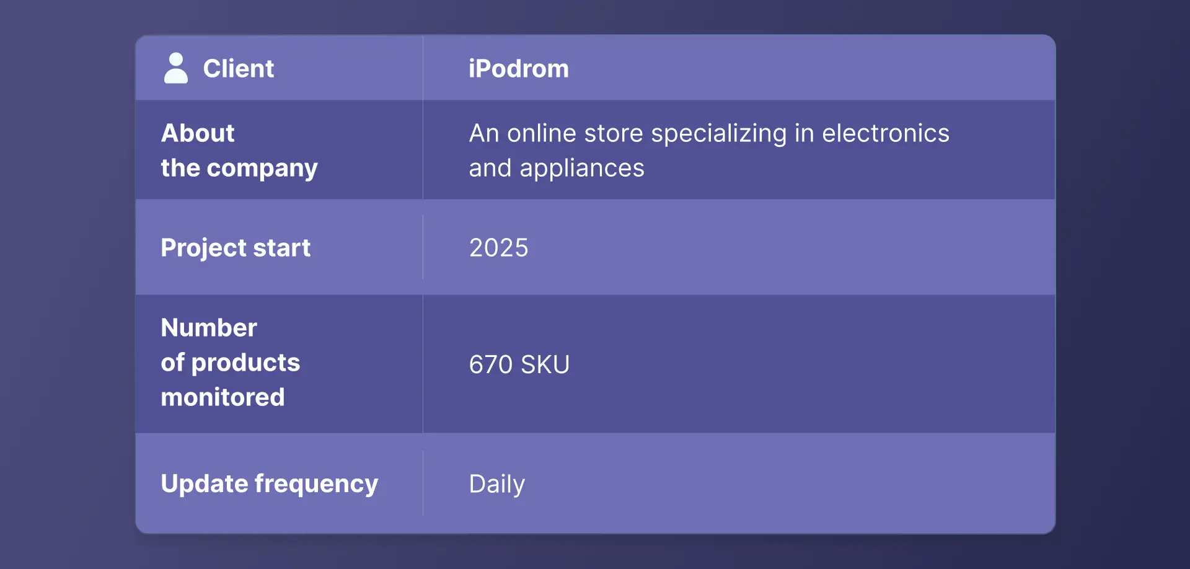Click the person icon beside Client
1190x569 pixels.
176,68
